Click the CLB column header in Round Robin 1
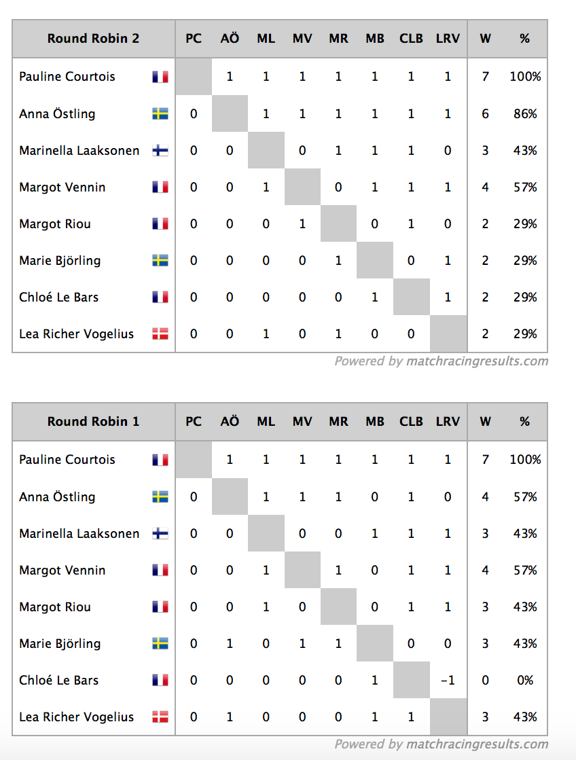The height and width of the screenshot is (760, 576). (x=411, y=421)
